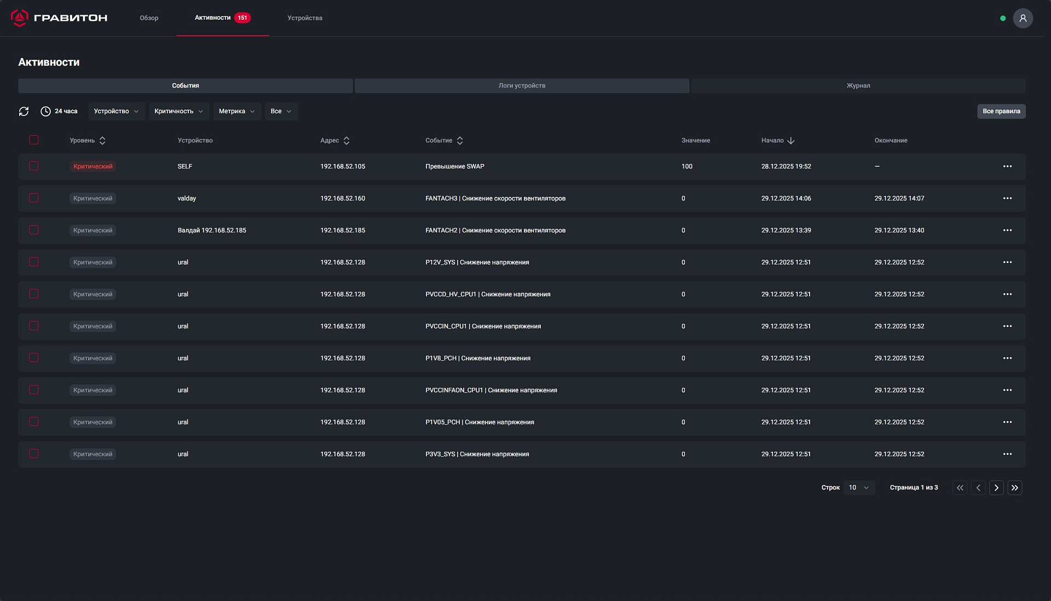Screen dimensions: 1051x601
Task: Open the Устройства navigation tab
Action: (305, 18)
